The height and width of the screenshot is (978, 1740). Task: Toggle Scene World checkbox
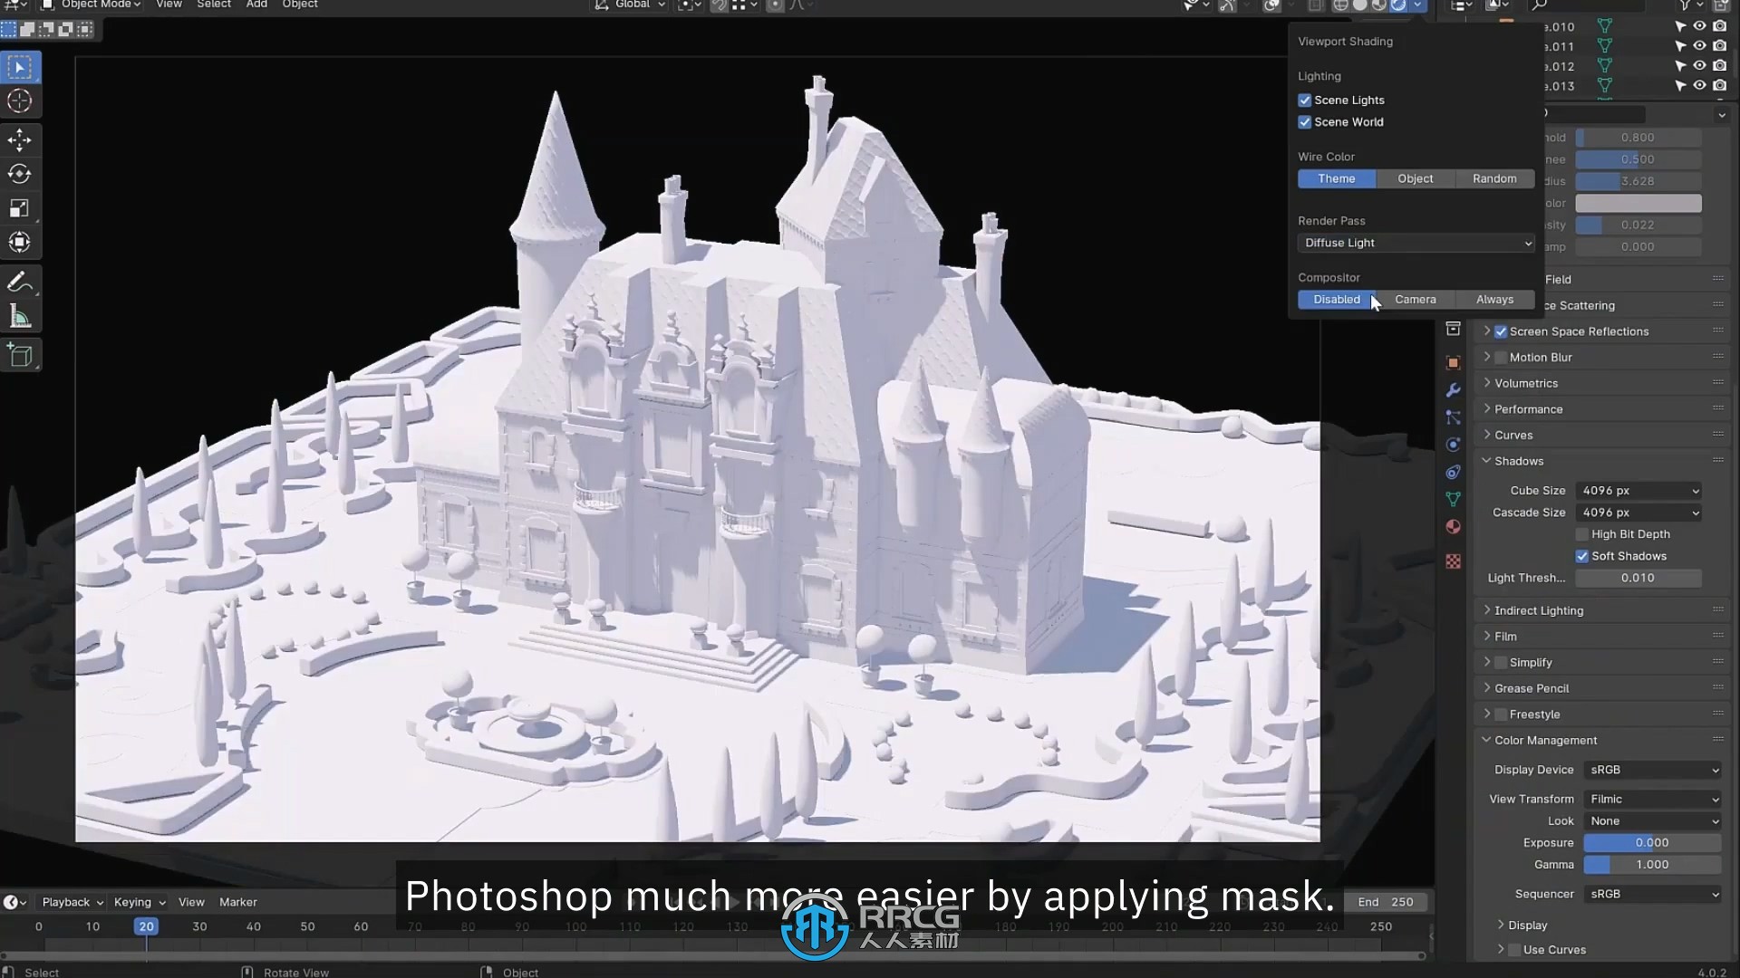[1304, 122]
